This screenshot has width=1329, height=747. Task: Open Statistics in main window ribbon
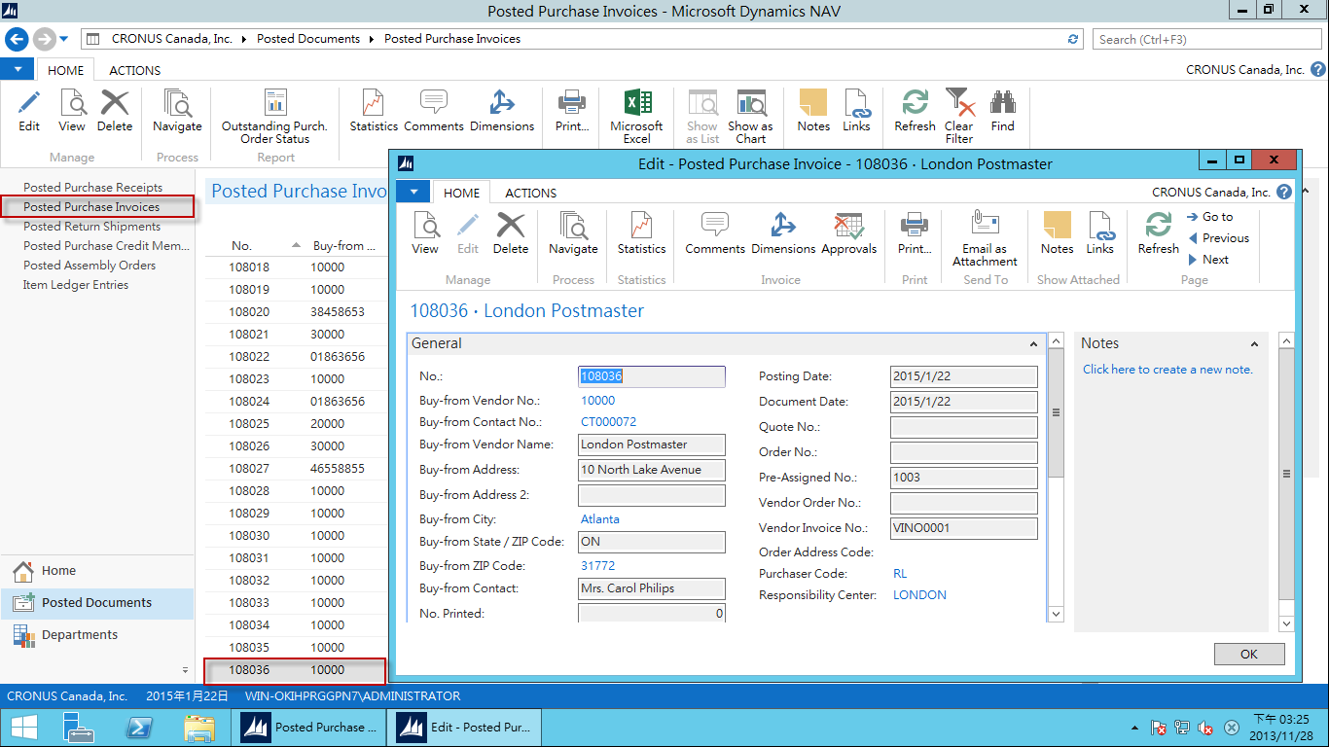[x=374, y=111]
